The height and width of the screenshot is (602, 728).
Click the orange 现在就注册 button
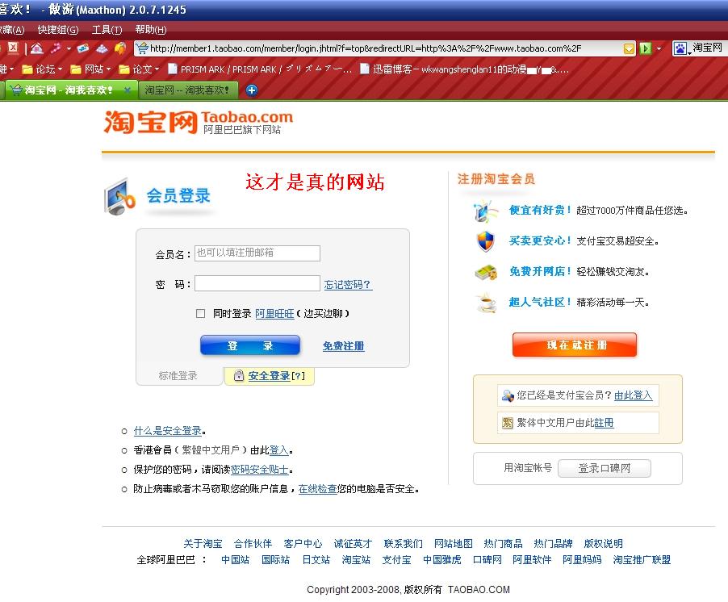point(575,345)
